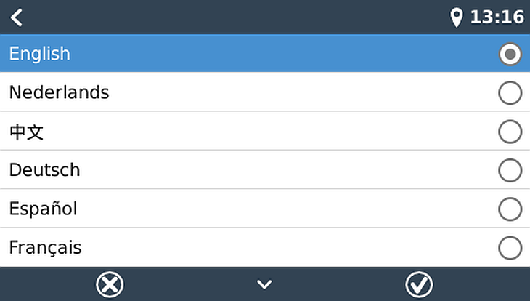Choose the Nederlands language row label
Screen dimensions: 530x301
click(59, 93)
